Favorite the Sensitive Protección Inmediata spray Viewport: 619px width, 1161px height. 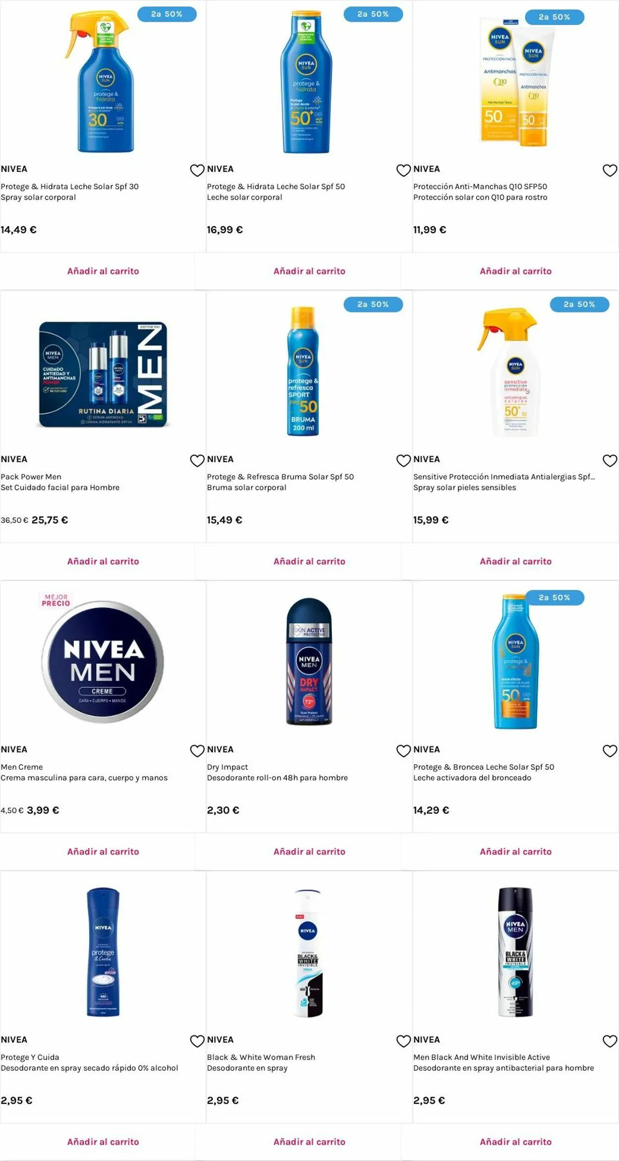coord(610,461)
